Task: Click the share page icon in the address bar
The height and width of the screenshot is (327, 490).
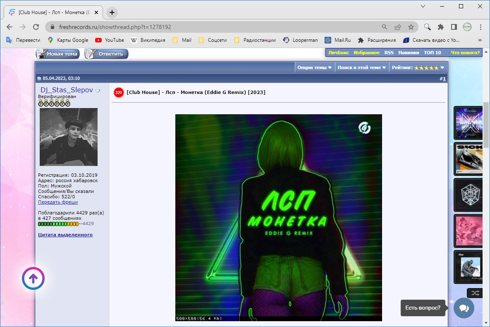Action: click(x=397, y=27)
